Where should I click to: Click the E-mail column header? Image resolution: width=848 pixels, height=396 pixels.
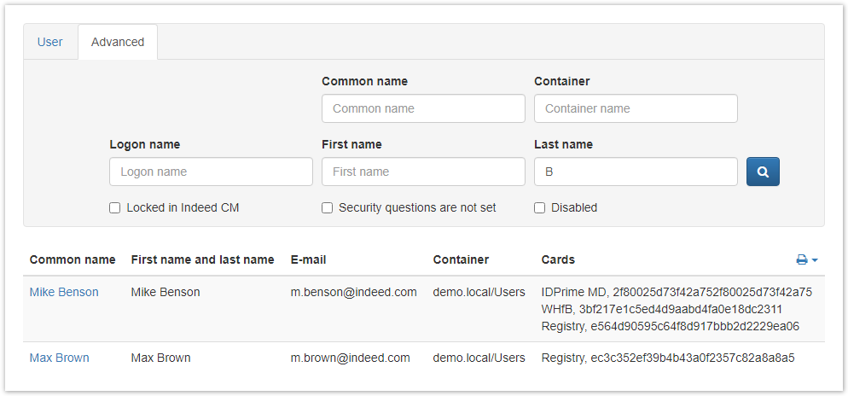[x=308, y=259]
